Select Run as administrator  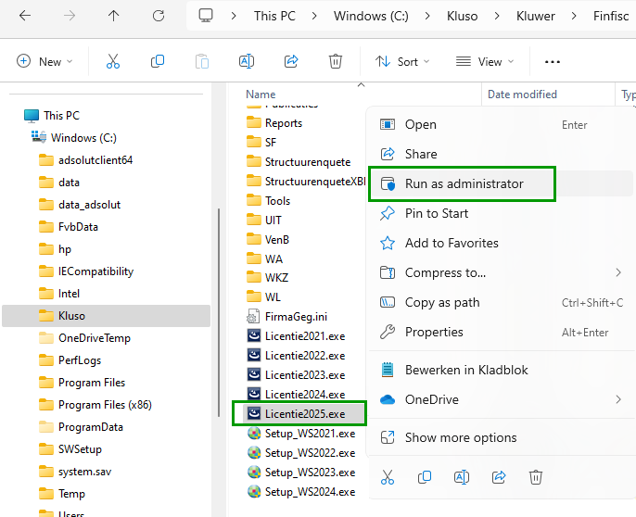point(464,183)
